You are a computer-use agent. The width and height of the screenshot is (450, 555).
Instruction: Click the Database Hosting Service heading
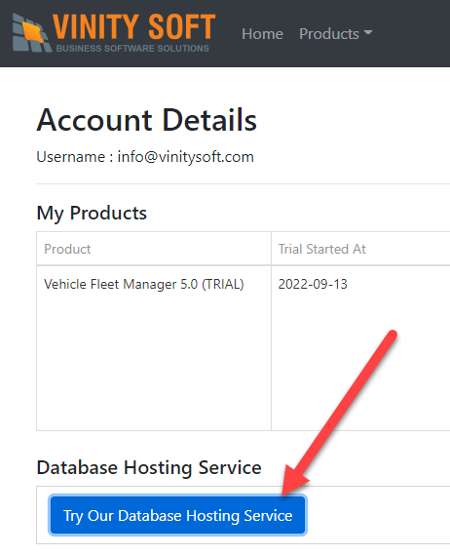click(x=149, y=467)
